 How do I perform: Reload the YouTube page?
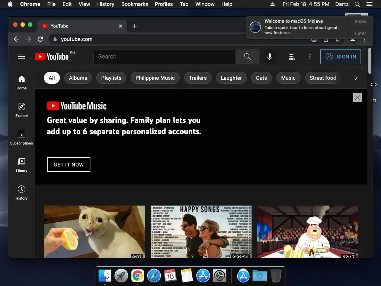coord(40,39)
